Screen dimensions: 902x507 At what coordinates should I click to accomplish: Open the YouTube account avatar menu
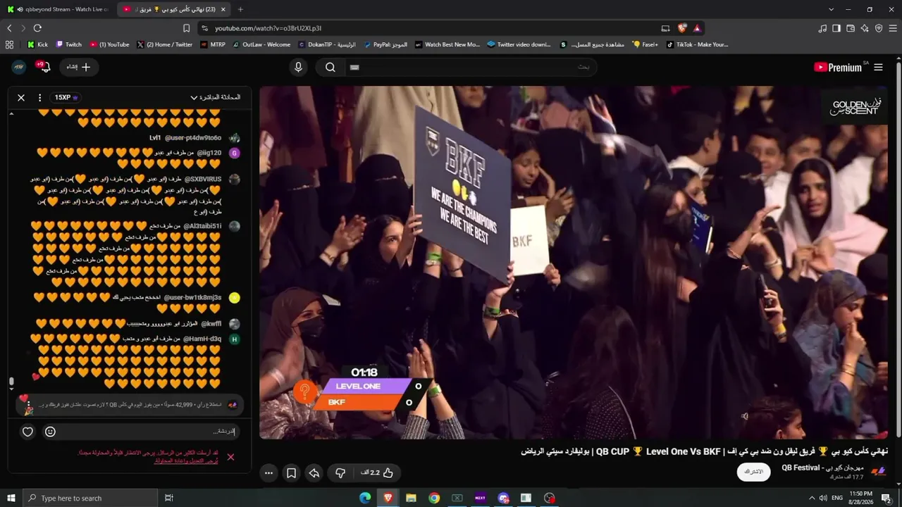pyautogui.click(x=19, y=67)
